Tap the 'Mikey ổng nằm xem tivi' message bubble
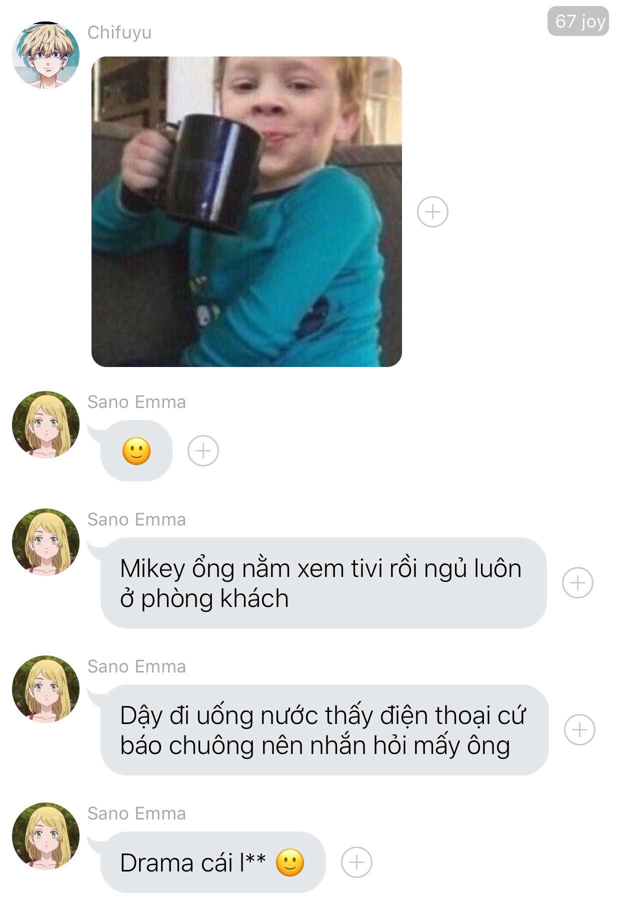Viewport: 621px width, 899px height. pyautogui.click(x=323, y=583)
